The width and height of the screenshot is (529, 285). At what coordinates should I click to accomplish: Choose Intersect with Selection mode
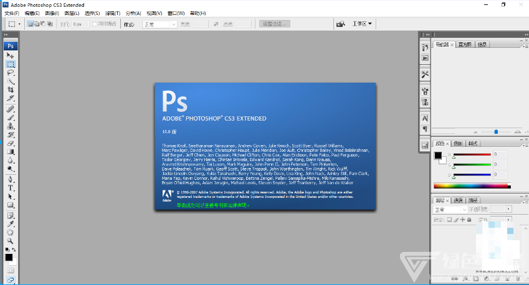point(50,24)
